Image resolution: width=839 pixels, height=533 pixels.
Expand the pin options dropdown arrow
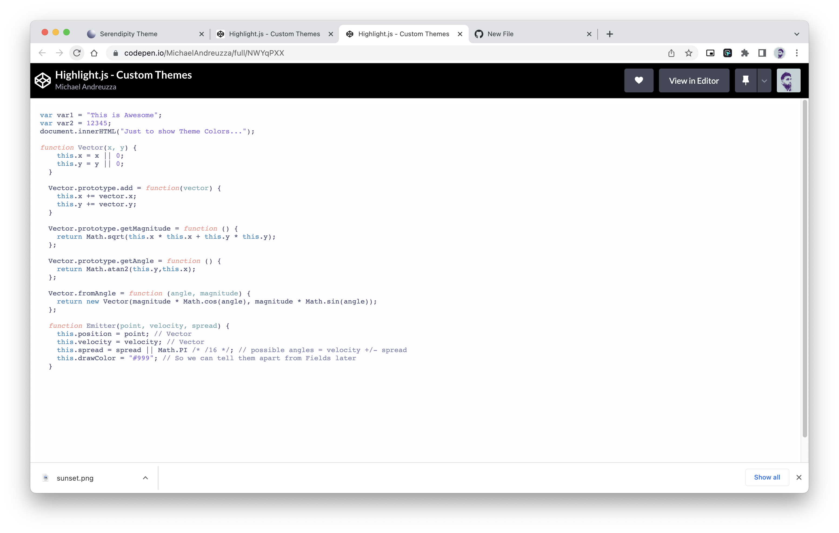coord(764,81)
